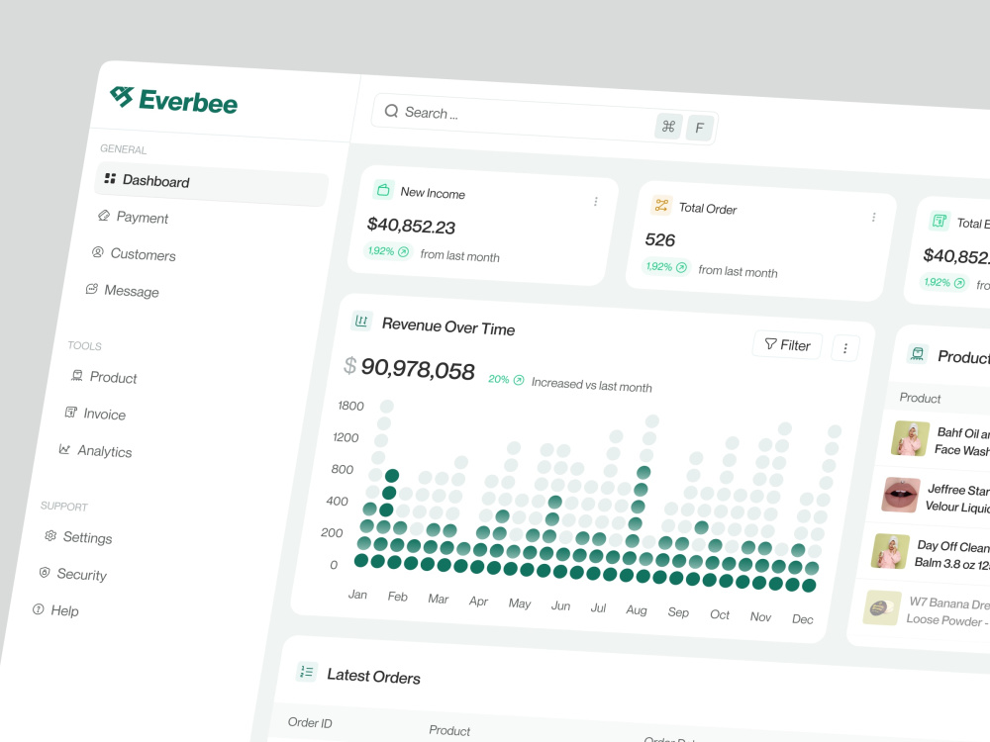The width and height of the screenshot is (990, 742).
Task: Click the Total Order icon
Action: point(661,205)
